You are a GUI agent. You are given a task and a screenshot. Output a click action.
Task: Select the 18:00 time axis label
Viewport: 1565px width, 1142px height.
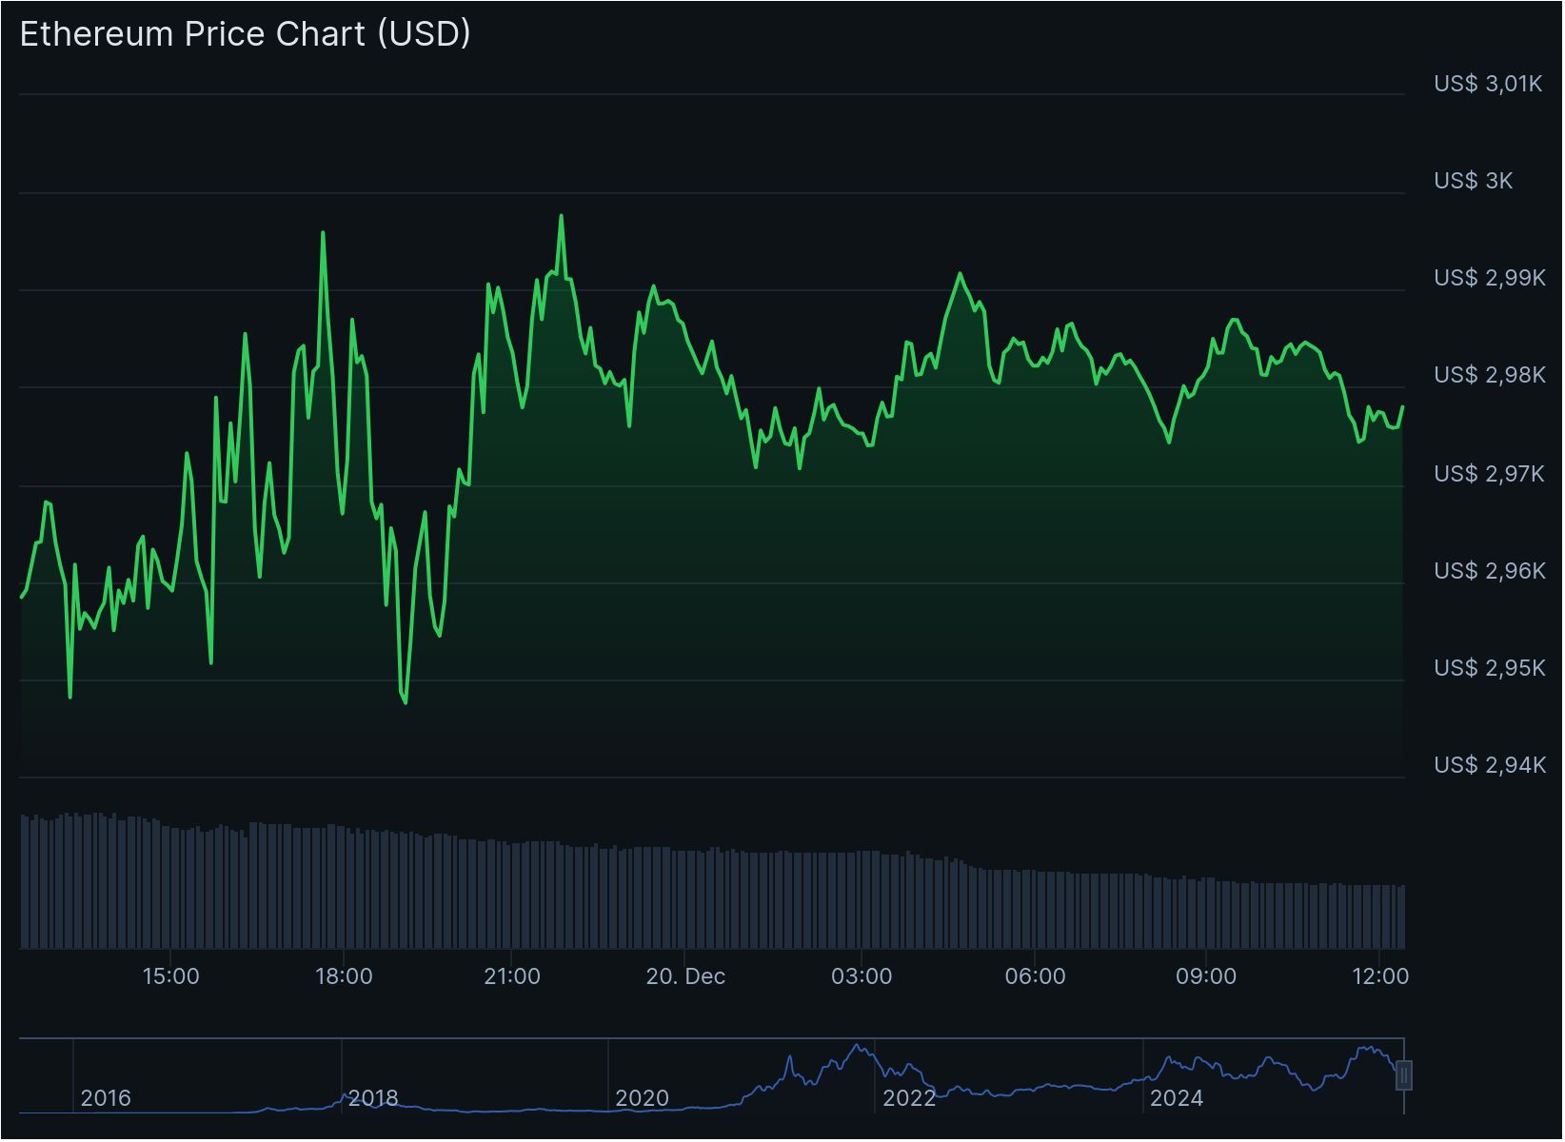pos(345,975)
